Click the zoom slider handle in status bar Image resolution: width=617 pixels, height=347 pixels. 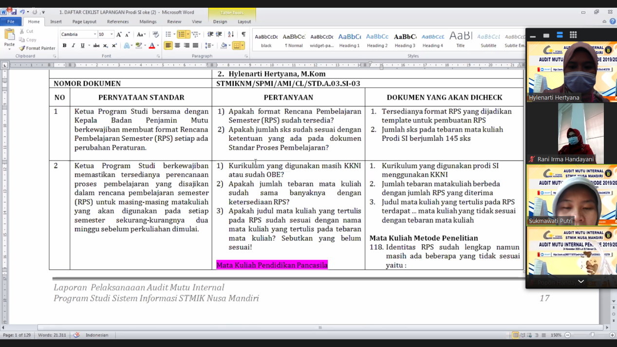click(592, 335)
